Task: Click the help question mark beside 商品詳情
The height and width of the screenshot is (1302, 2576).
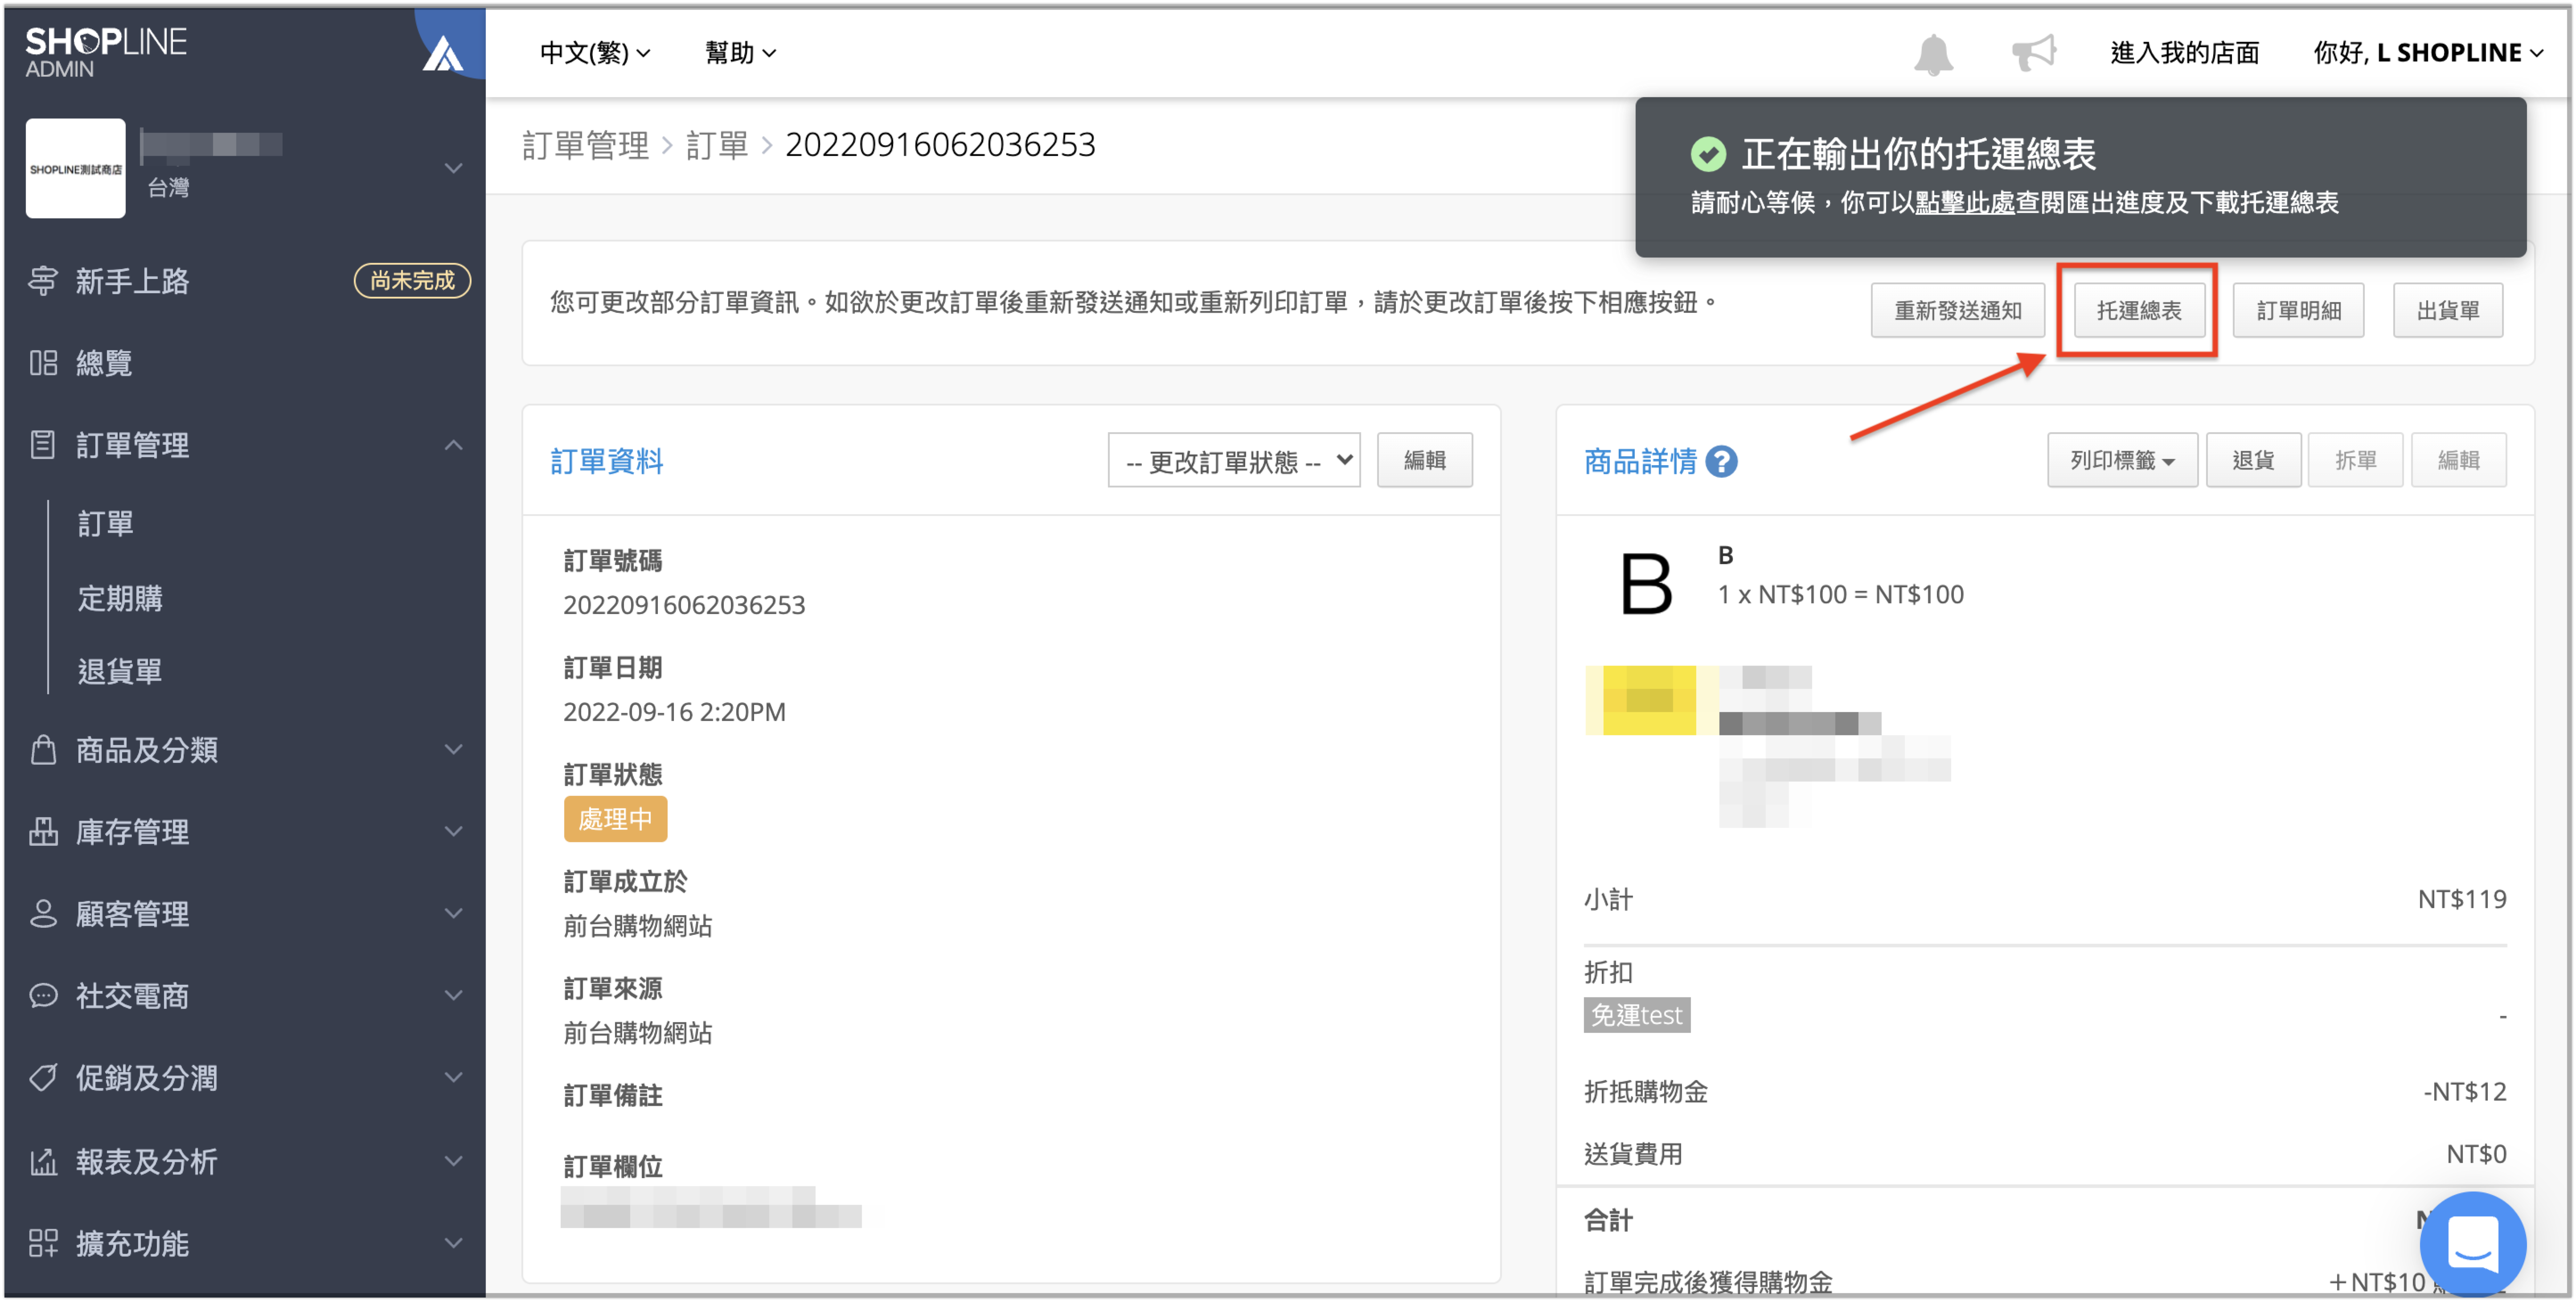Action: coord(1721,461)
